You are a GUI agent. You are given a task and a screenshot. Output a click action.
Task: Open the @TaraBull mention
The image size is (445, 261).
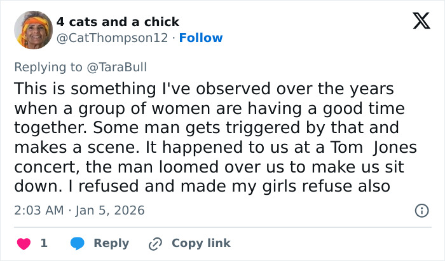[125, 66]
